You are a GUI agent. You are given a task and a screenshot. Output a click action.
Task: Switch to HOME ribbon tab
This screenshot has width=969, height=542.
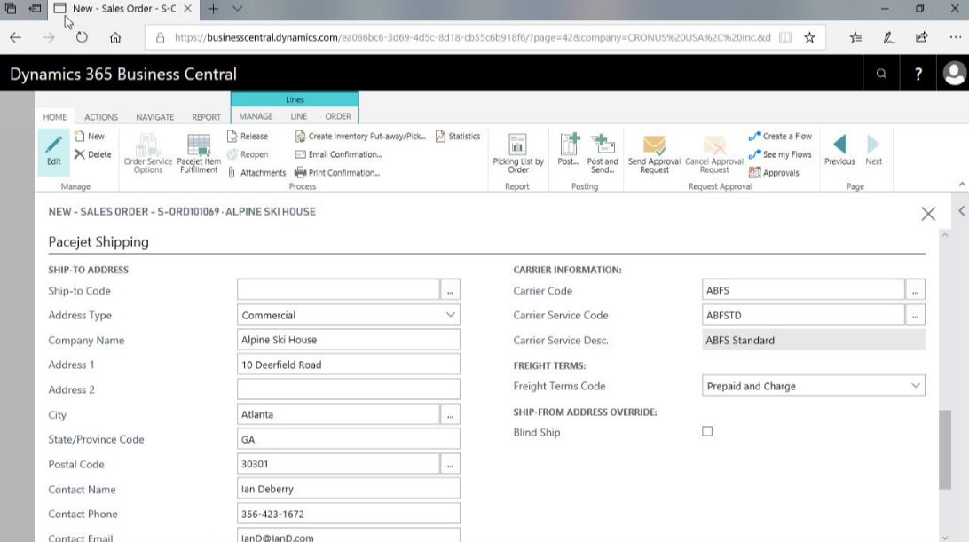(54, 117)
